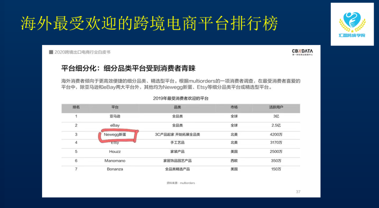Viewport: 379px width, 208px height.
Task: Click the 家居饰品园艺产品 category cell
Action: (178, 160)
